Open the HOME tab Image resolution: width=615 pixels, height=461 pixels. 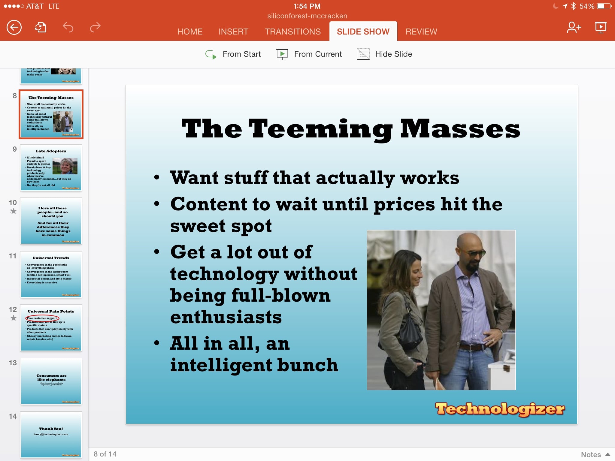[190, 32]
